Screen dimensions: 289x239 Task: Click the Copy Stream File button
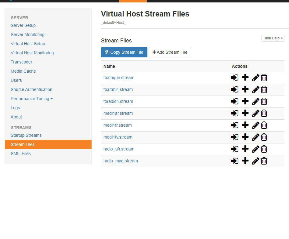pyautogui.click(x=124, y=52)
